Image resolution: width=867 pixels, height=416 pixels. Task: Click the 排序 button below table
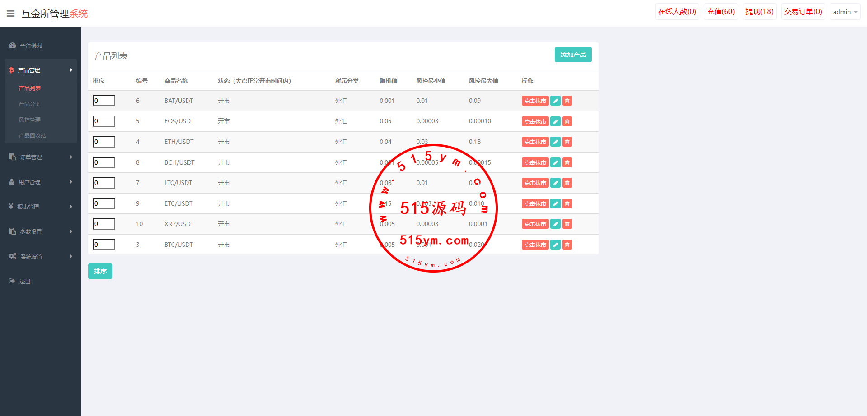click(x=100, y=271)
